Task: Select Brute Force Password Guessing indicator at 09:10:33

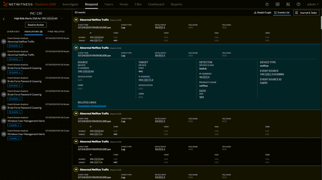Action: pyautogui.click(x=25, y=94)
